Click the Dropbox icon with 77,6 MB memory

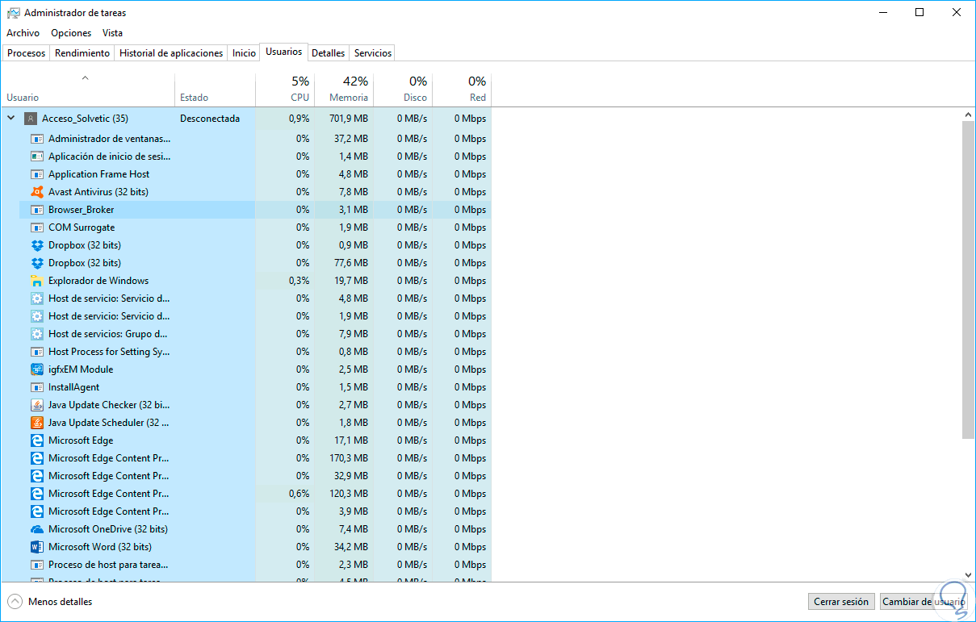(x=36, y=263)
